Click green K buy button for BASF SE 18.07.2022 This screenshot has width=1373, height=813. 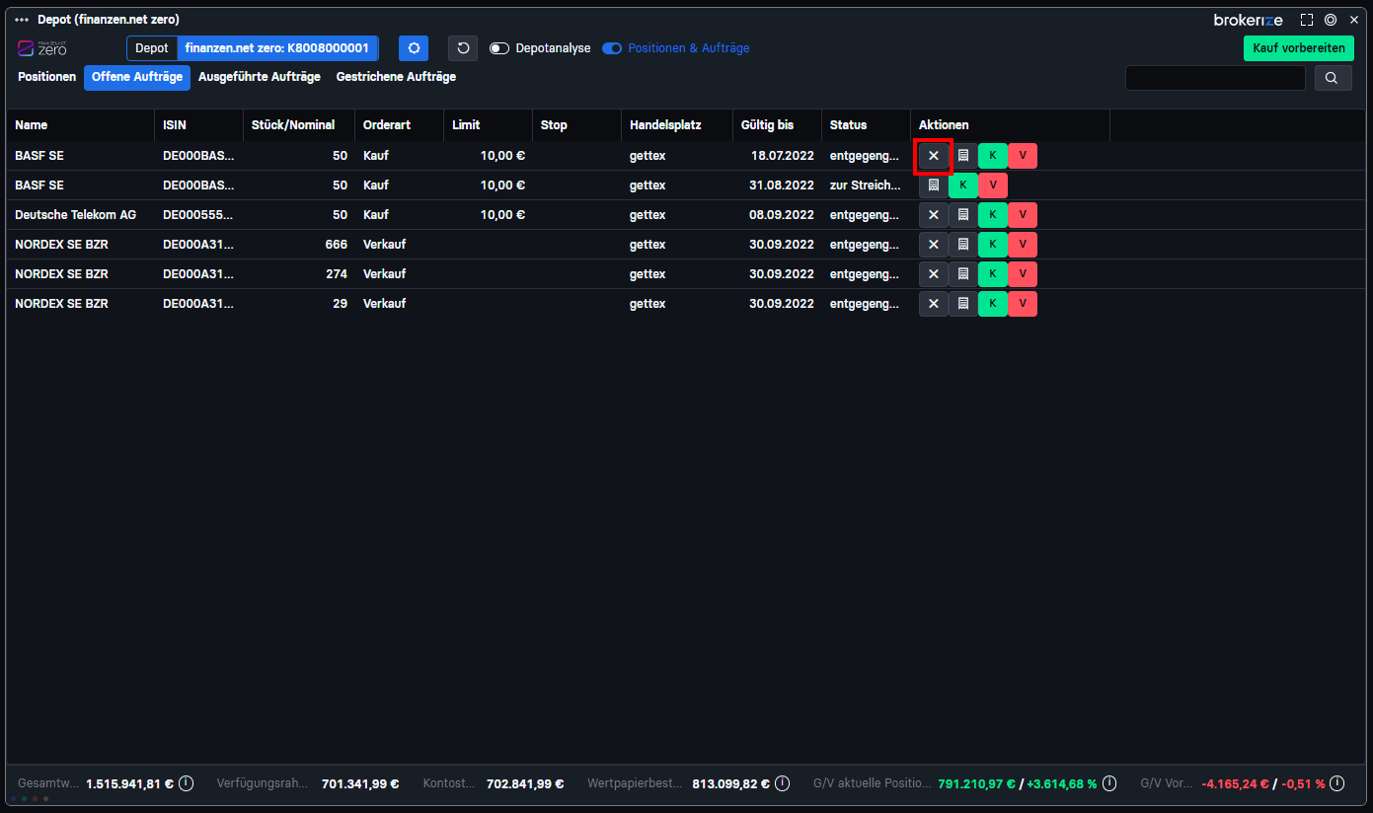(993, 156)
